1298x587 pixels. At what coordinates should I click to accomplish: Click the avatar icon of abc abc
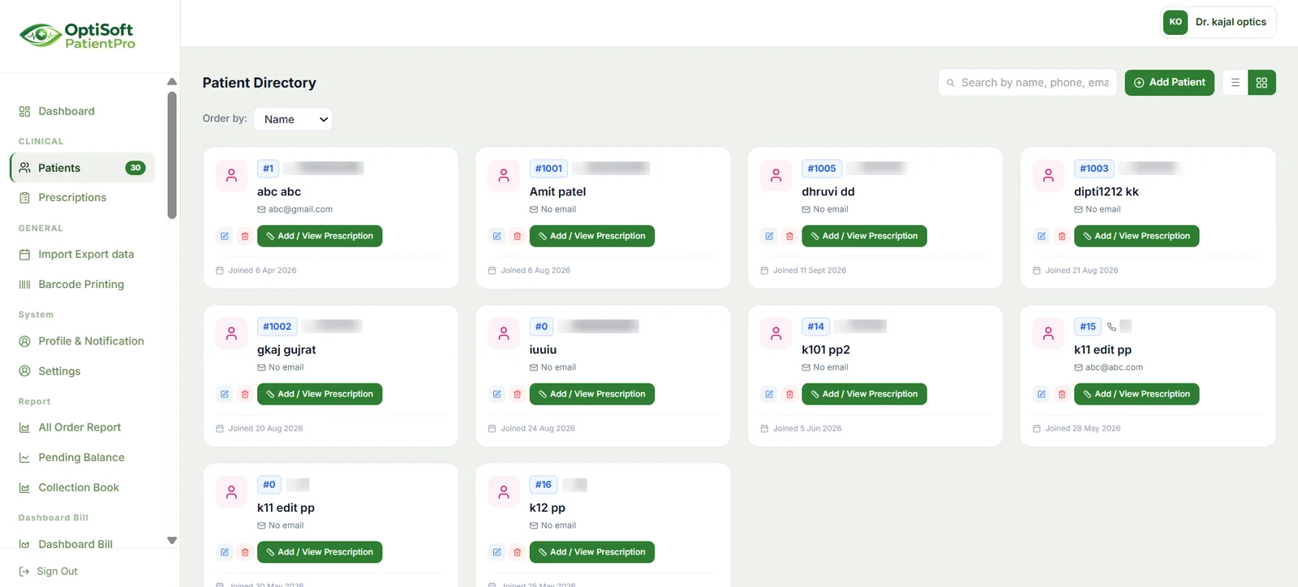[231, 175]
